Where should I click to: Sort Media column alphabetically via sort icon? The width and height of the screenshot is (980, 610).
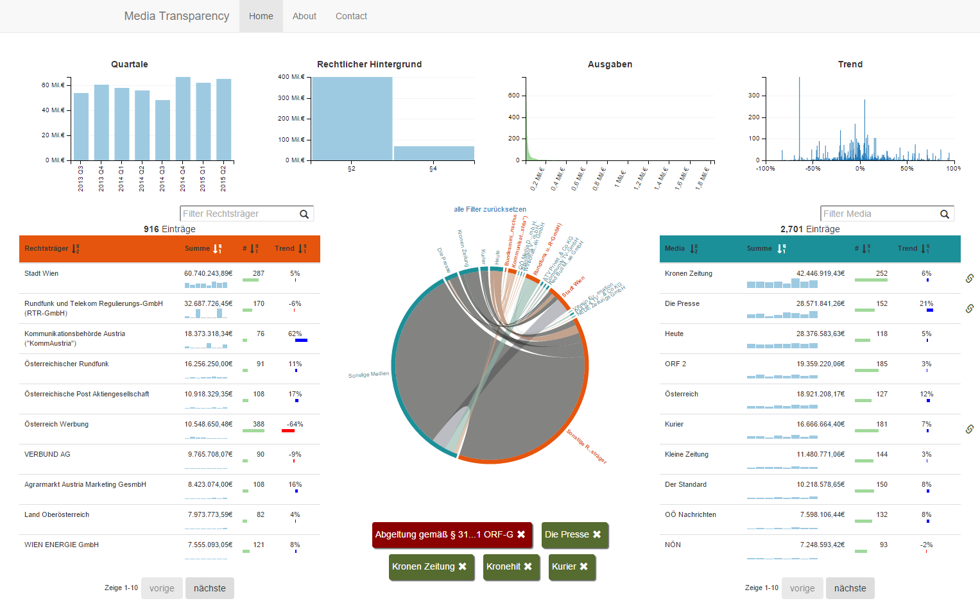point(694,249)
